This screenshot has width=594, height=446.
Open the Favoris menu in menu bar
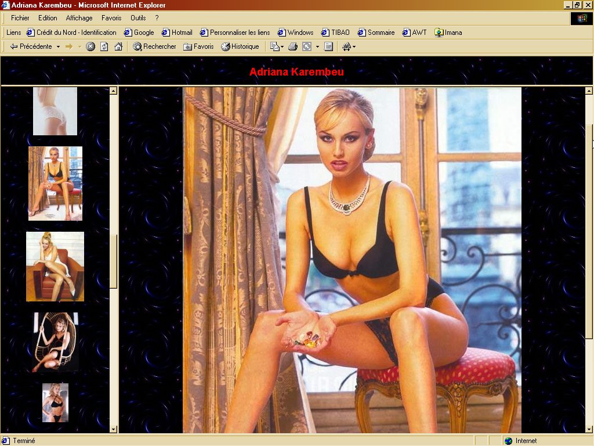click(x=111, y=18)
